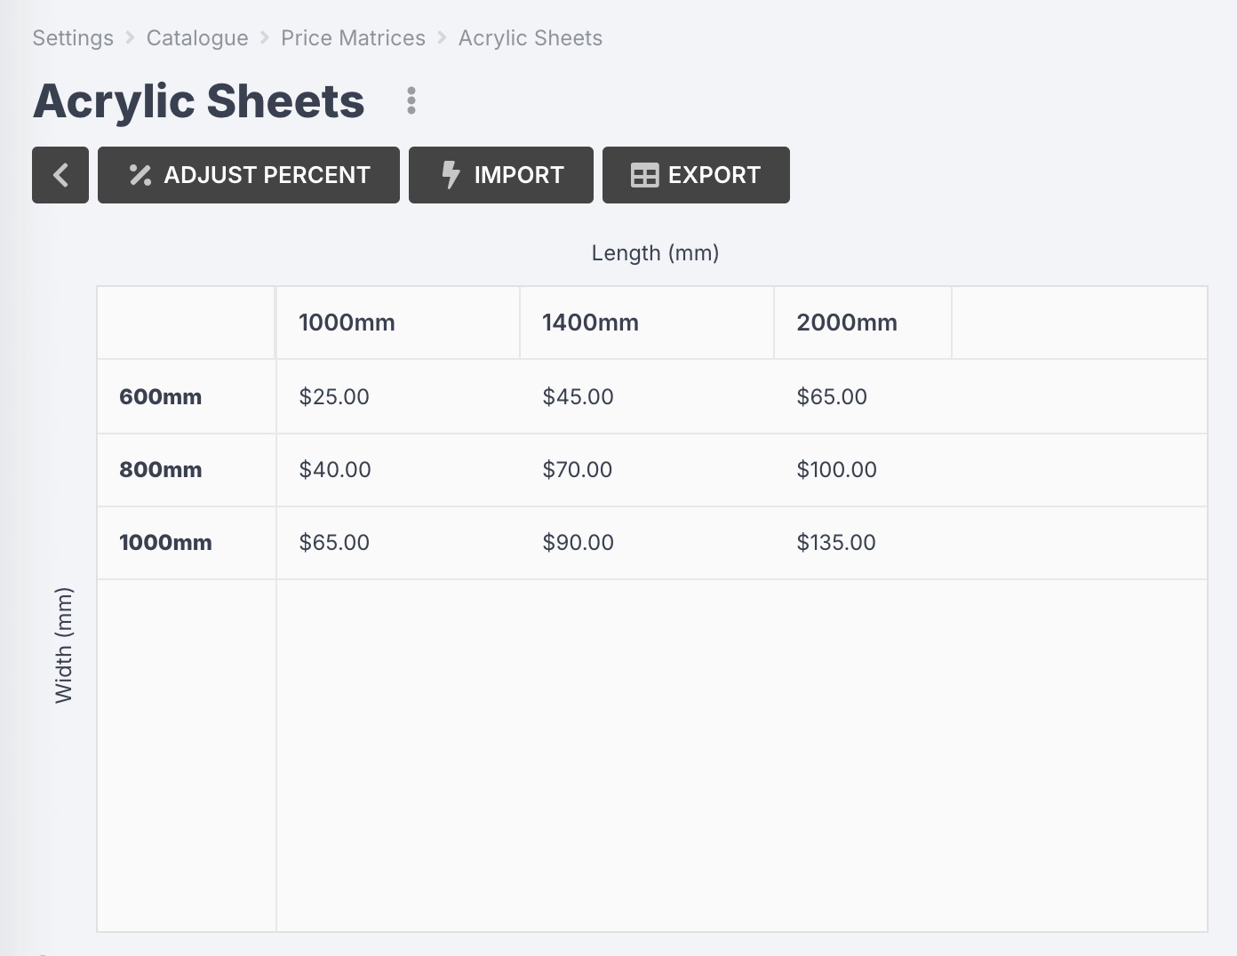Edit the $45.00 price cell
This screenshot has height=956, width=1237.
click(647, 397)
